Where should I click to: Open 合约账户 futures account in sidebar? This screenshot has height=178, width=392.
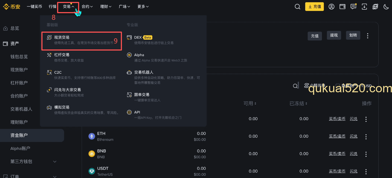coord(19,96)
